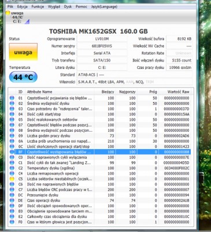Click the blue status icon for attribute 01
Screen dimensions: 211x232
click(x=12, y=98)
